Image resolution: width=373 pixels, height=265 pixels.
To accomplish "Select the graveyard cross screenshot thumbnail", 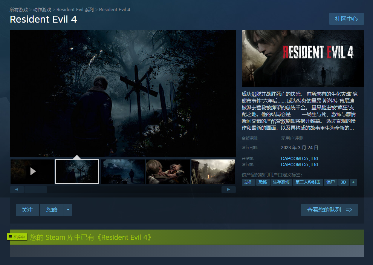I will 77,172.
